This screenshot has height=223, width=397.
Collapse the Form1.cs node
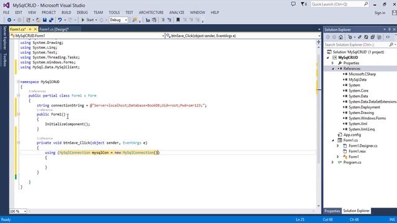pyautogui.click(x=333, y=141)
